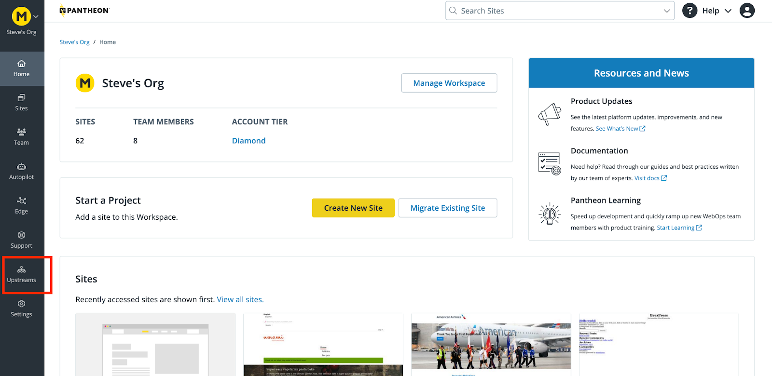Click the TEAM MEMBERS label

point(164,122)
